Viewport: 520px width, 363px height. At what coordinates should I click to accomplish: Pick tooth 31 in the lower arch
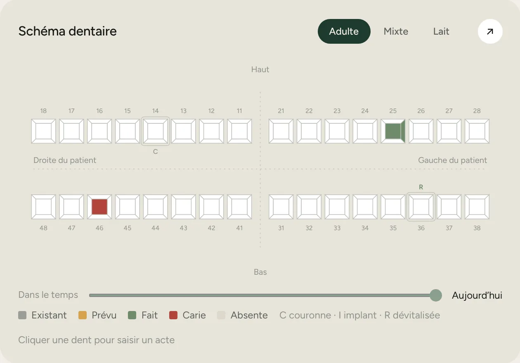(281, 207)
